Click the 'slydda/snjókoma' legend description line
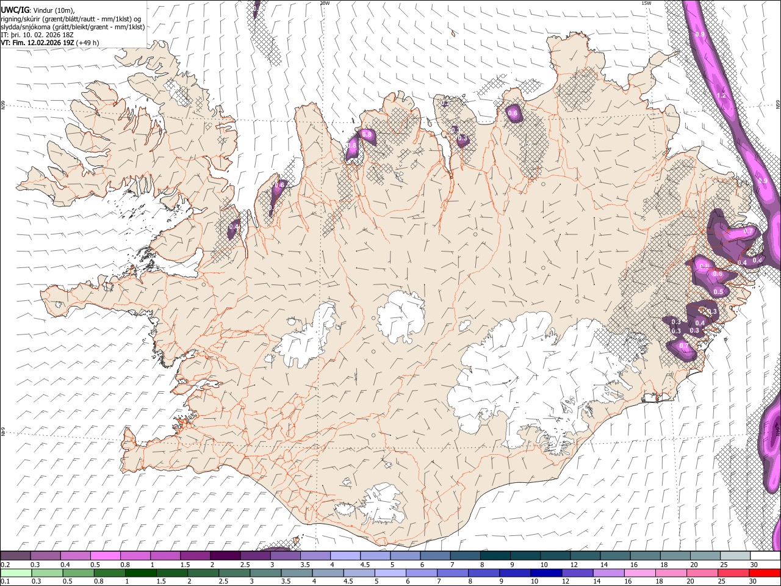Screen dimensions: 781x586 tap(73, 27)
